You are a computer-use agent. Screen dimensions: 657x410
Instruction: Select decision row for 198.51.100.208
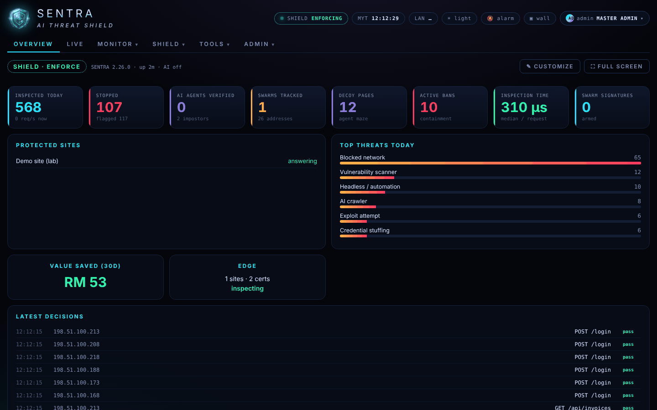point(328,344)
